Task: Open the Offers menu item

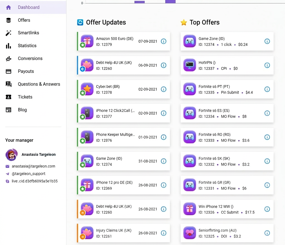Action: pos(33,20)
